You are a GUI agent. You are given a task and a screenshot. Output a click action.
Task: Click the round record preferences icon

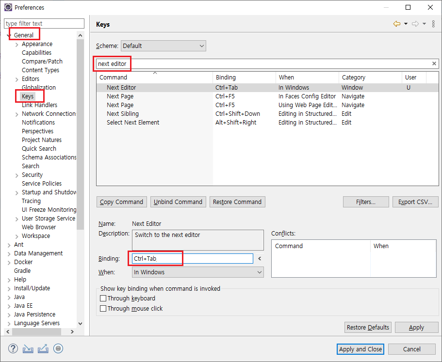click(58, 348)
